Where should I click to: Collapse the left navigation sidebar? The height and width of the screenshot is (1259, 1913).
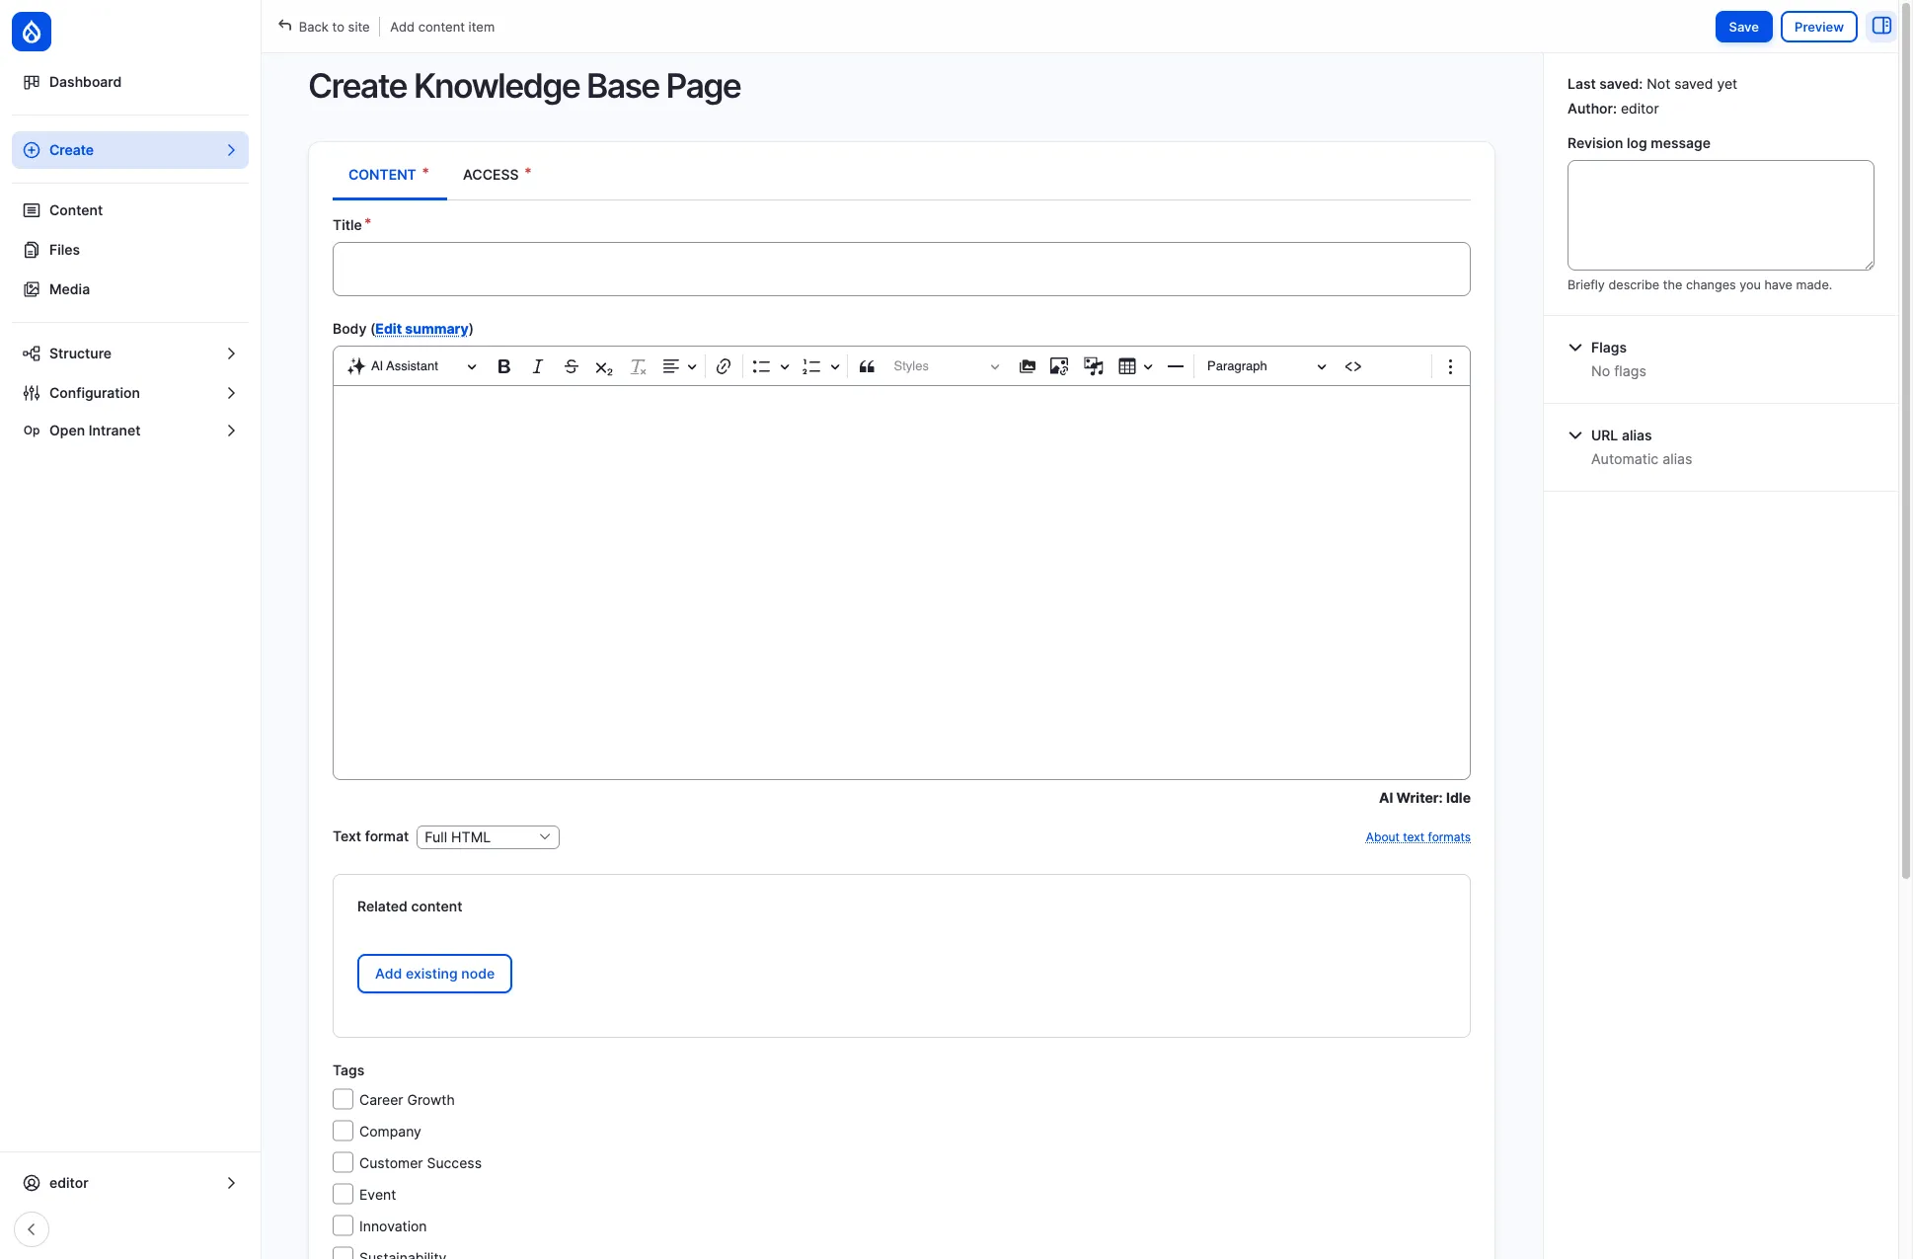click(32, 1229)
